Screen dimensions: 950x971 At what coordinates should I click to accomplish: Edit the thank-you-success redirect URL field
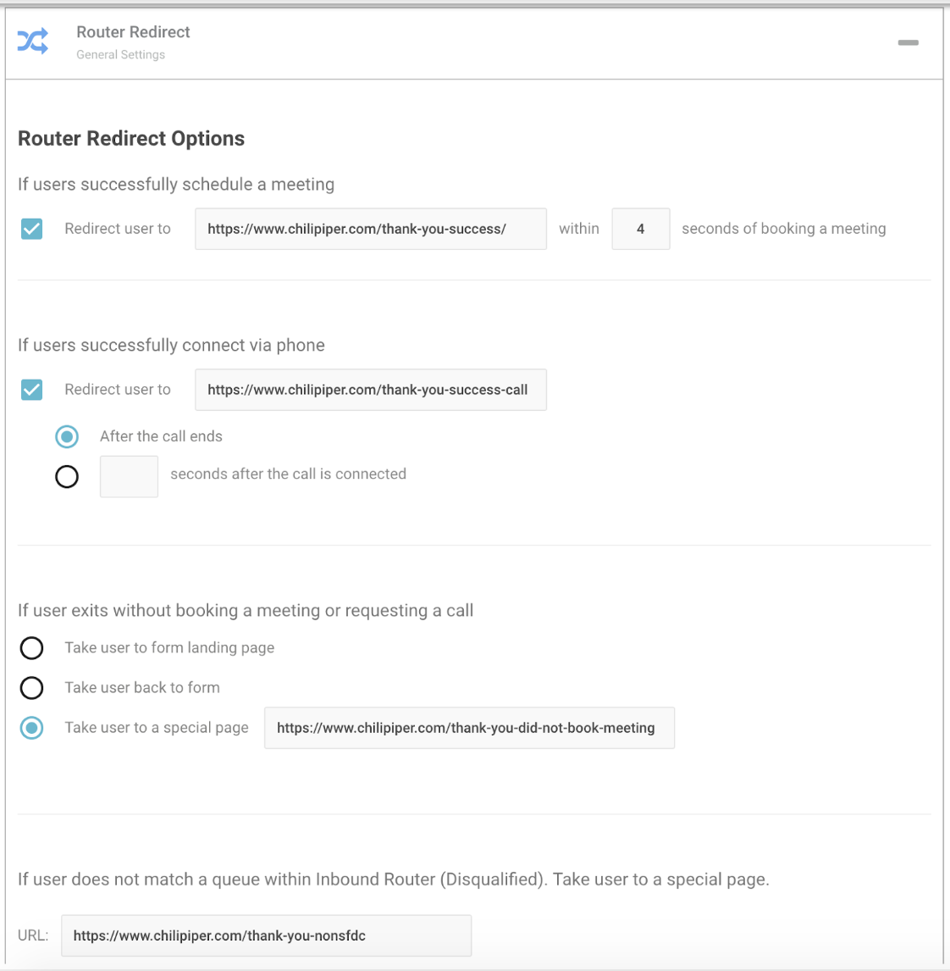(371, 229)
